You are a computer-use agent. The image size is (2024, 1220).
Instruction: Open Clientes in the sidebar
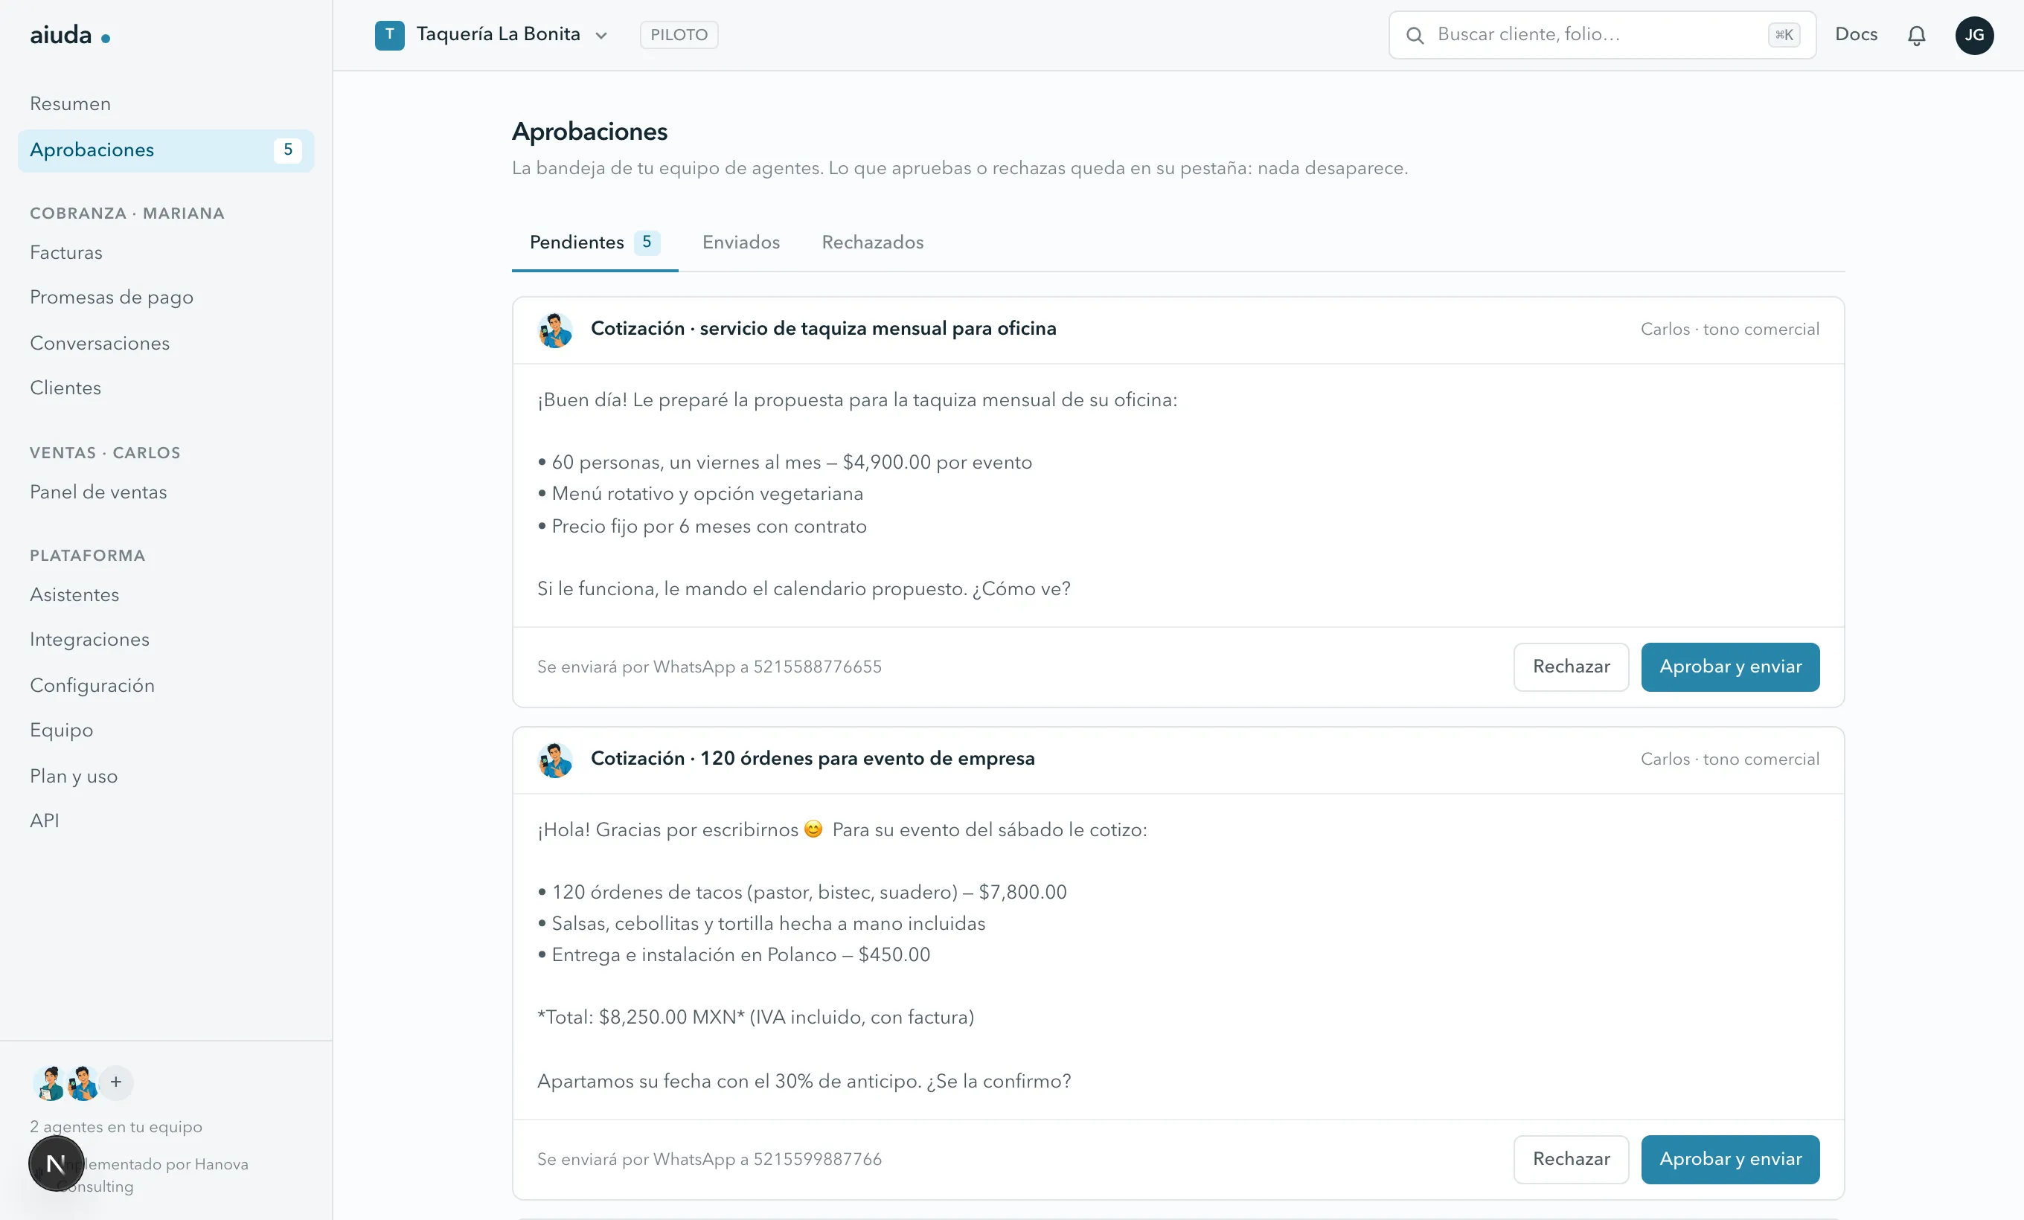click(x=166, y=388)
